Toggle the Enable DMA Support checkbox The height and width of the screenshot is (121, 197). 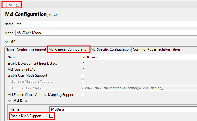tap(51, 116)
